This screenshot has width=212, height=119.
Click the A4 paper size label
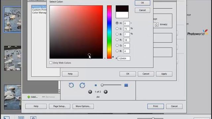click(98, 97)
